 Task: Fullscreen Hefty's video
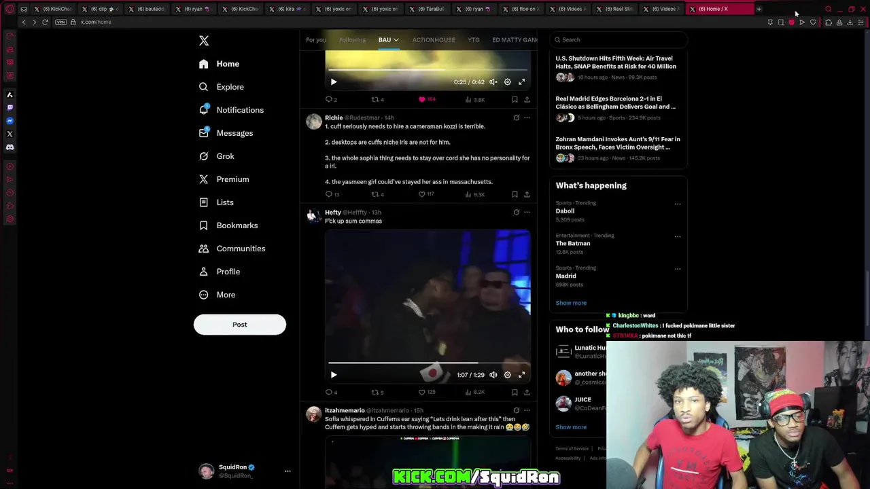click(521, 375)
